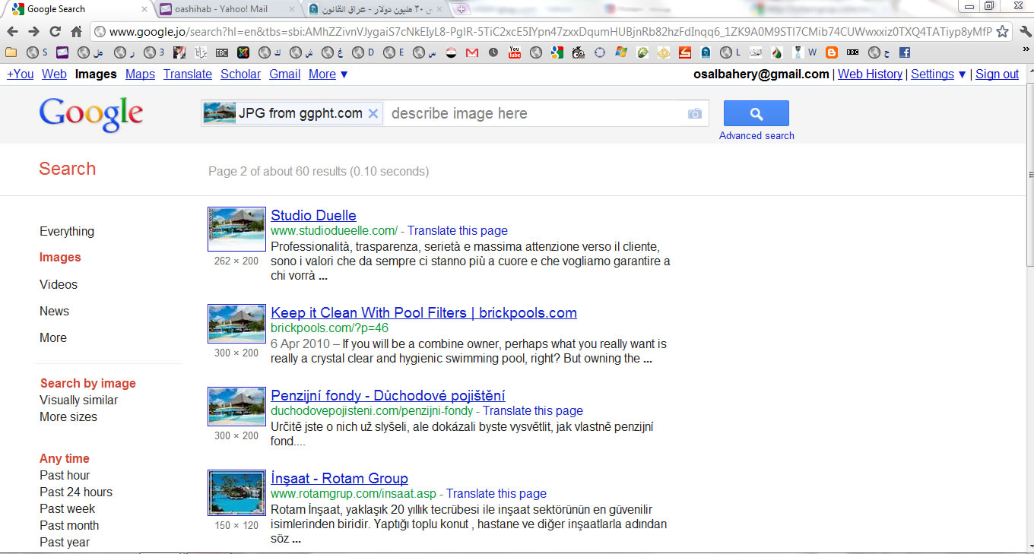Open the bookmarks folder icon

pos(11,52)
